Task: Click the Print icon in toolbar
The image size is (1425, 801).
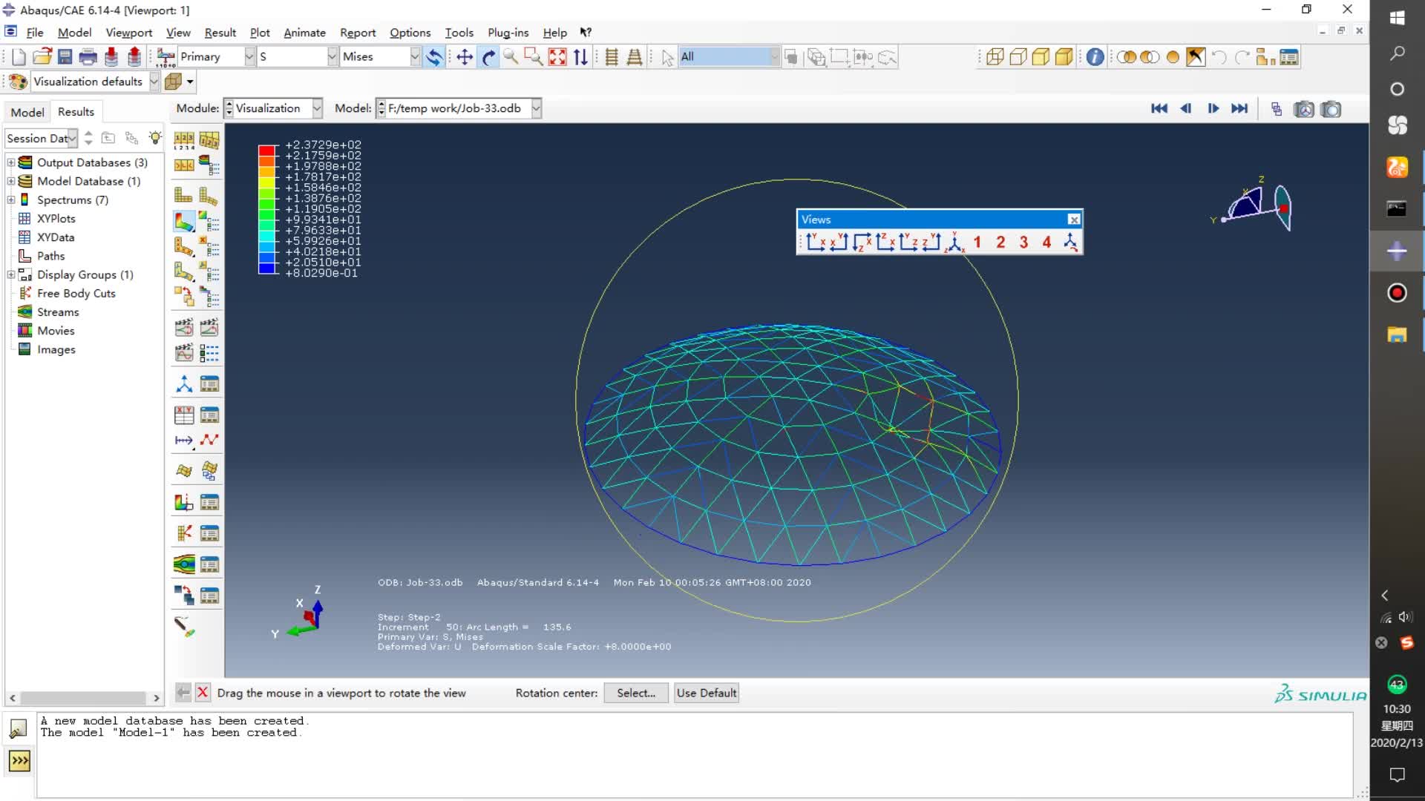Action: pyautogui.click(x=88, y=57)
